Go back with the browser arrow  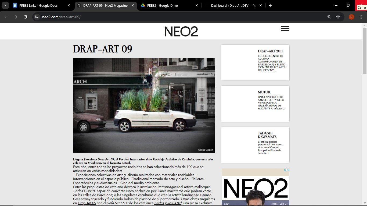pyautogui.click(x=6, y=17)
